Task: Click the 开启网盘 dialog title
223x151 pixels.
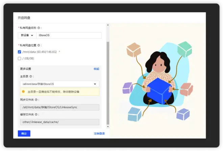Action: click(x=24, y=18)
